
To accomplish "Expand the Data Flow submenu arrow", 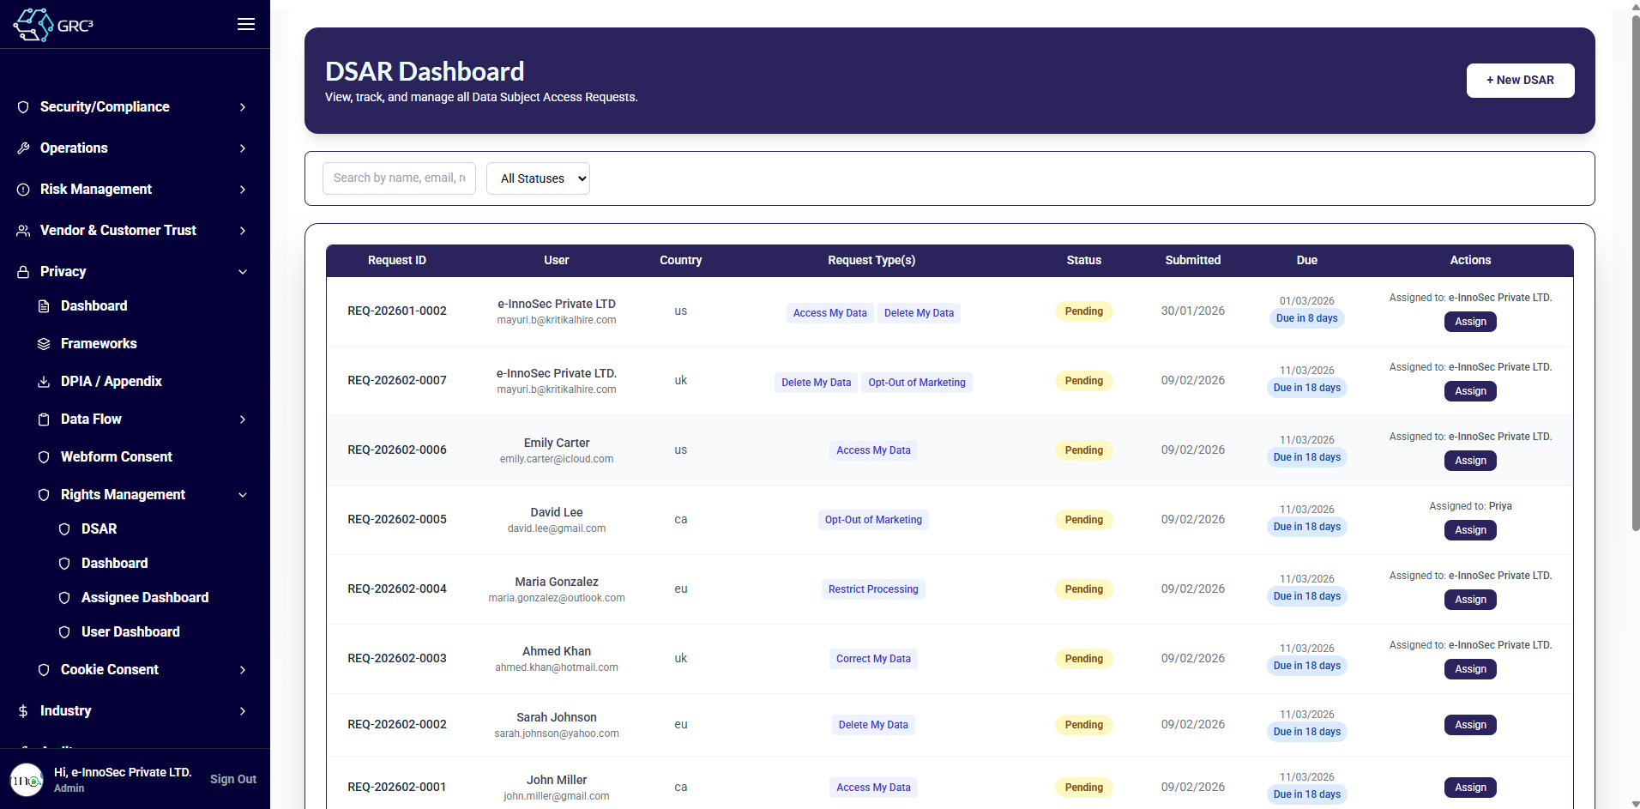I will (243, 420).
